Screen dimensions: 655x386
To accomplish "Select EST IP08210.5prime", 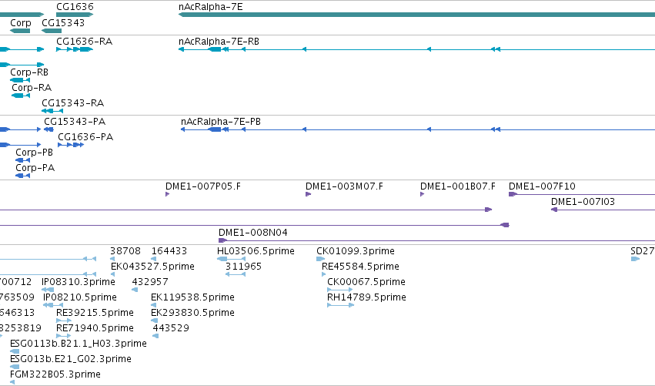I will [80, 297].
